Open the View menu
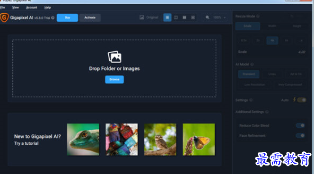 (x=16, y=8)
